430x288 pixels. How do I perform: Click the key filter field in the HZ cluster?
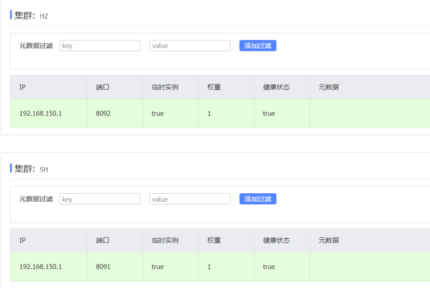coord(100,46)
